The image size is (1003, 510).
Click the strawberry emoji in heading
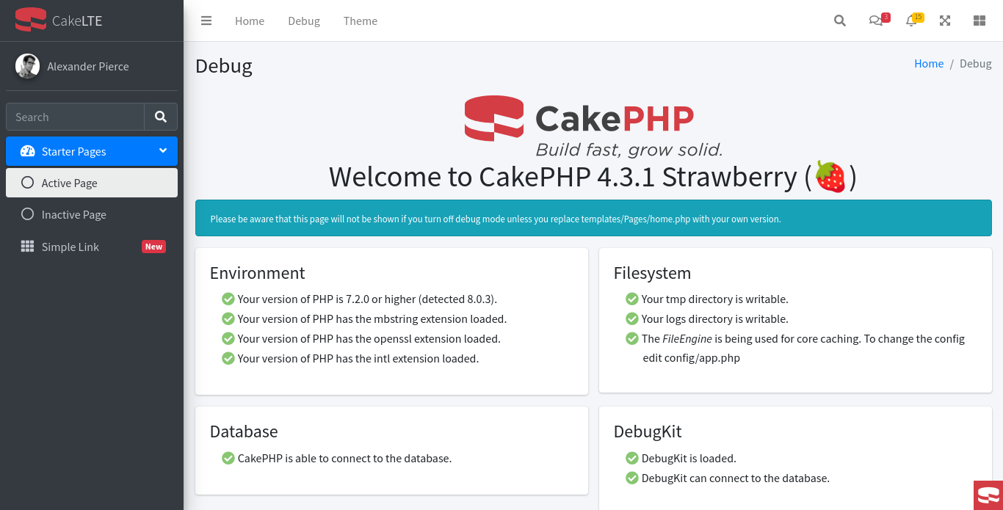830,177
